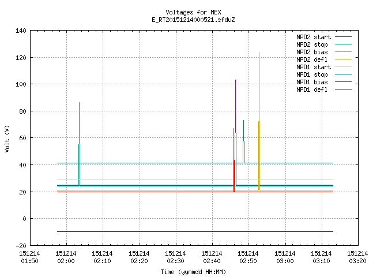Click the file name E_RT20151214000521.sfduZ
This screenshot has width=369, height=277.
193,20
